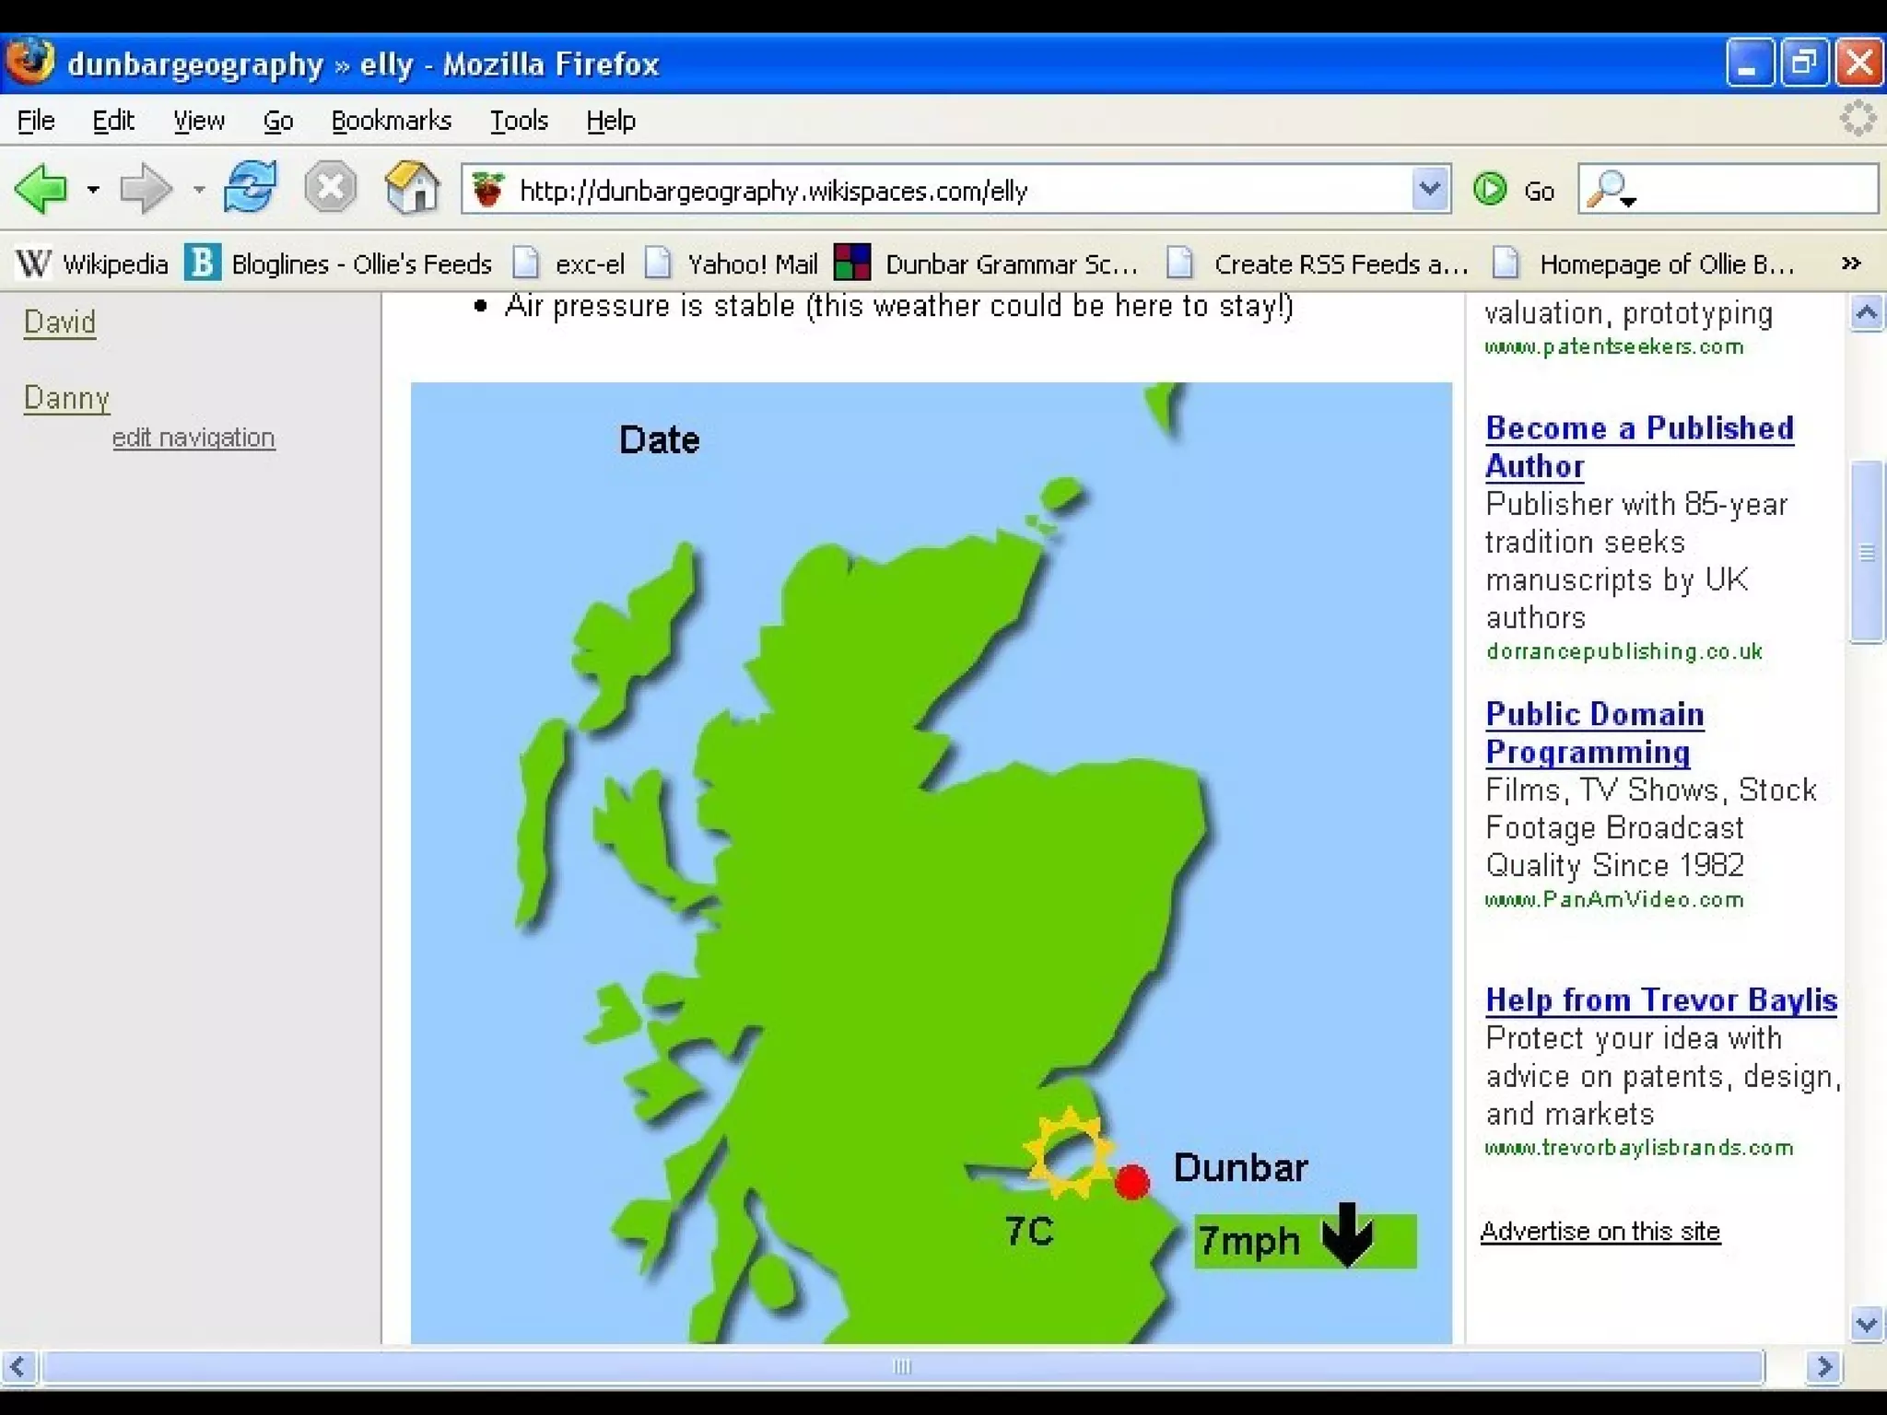This screenshot has height=1415, width=1887.
Task: Open the Bookmarks menu
Action: tap(391, 121)
